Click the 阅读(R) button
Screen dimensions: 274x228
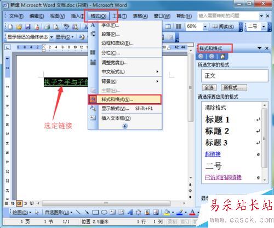tap(223, 27)
